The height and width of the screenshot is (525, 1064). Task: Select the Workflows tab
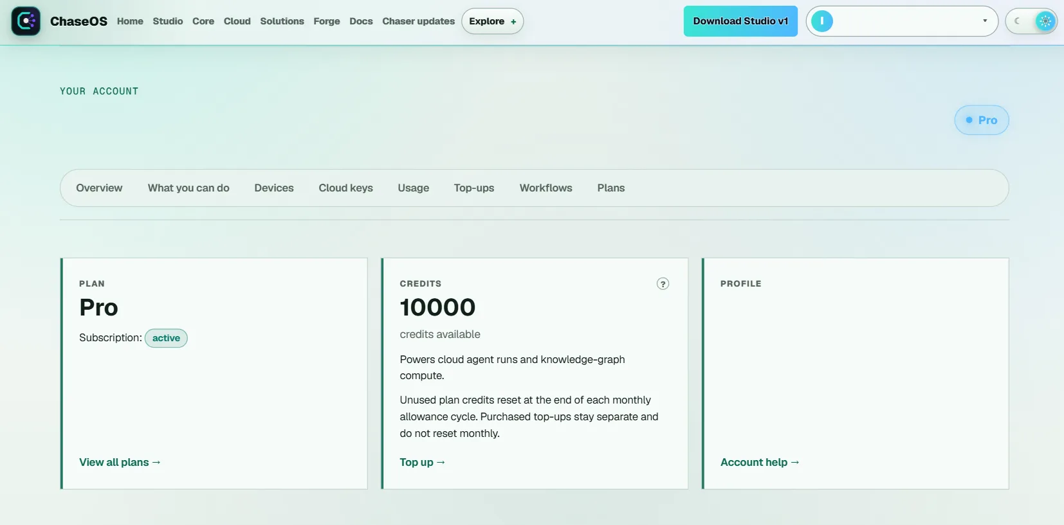[x=546, y=188]
